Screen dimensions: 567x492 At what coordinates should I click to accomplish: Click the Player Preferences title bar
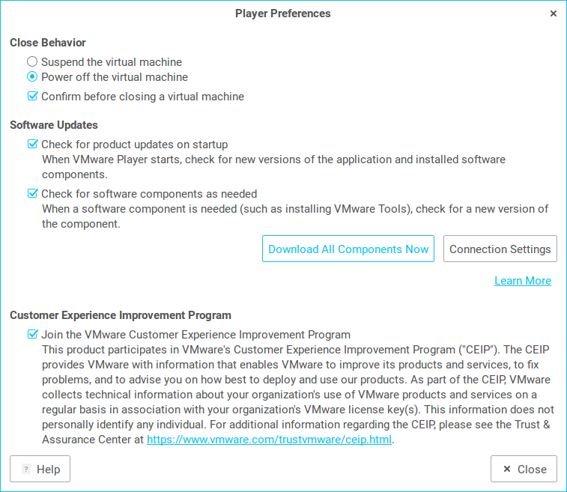click(282, 13)
